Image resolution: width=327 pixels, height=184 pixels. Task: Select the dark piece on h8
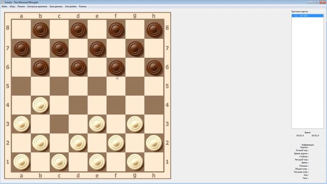point(154,30)
